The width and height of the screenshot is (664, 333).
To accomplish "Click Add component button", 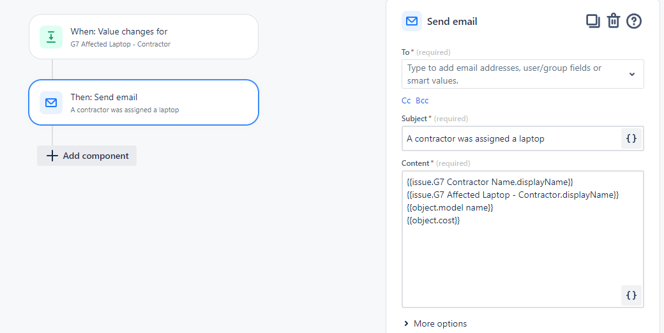I will pos(87,156).
